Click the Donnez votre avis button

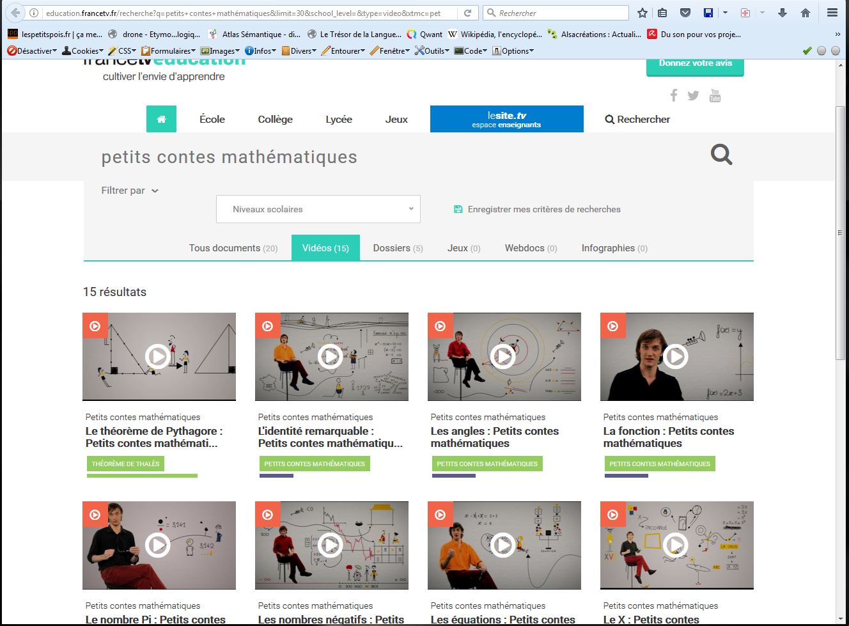[695, 64]
